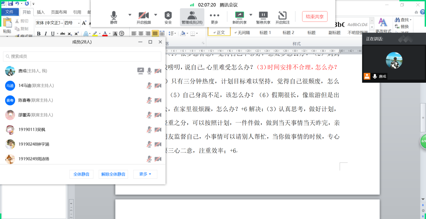Viewport: 426px width, 219px height.
Task: Expand the 更多 dropdown in the members panel
Action: 145,174
